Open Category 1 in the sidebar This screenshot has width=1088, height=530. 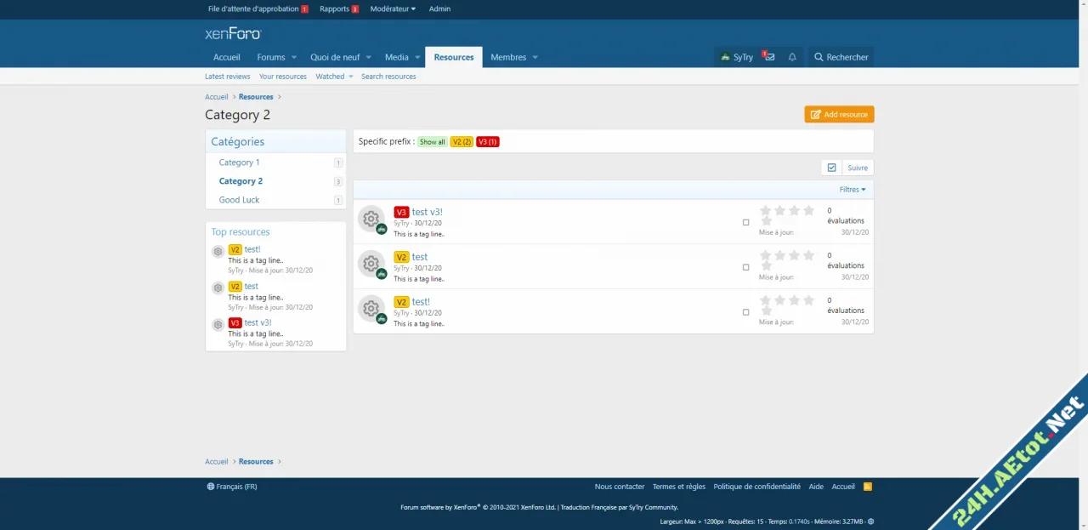tap(239, 162)
